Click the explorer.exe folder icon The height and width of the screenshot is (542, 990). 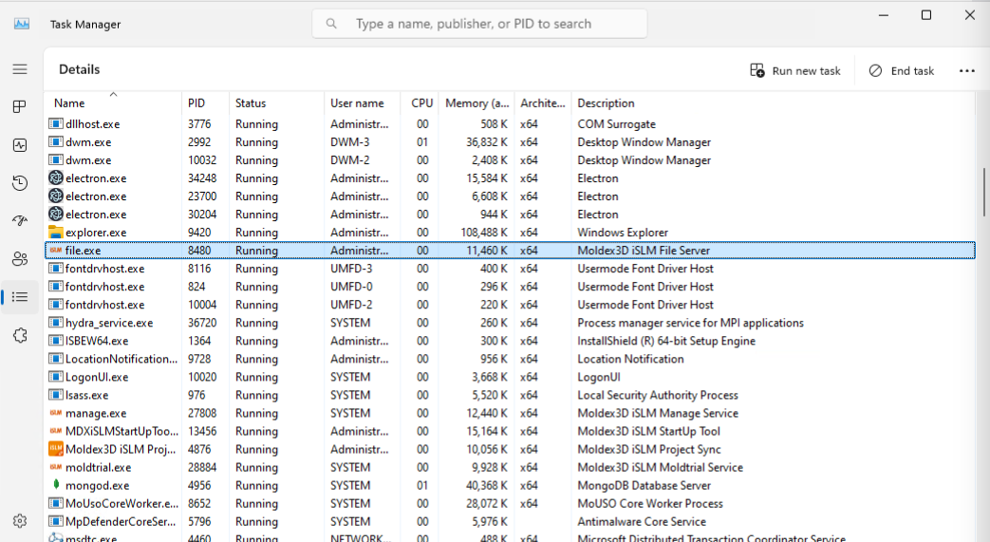(x=56, y=232)
